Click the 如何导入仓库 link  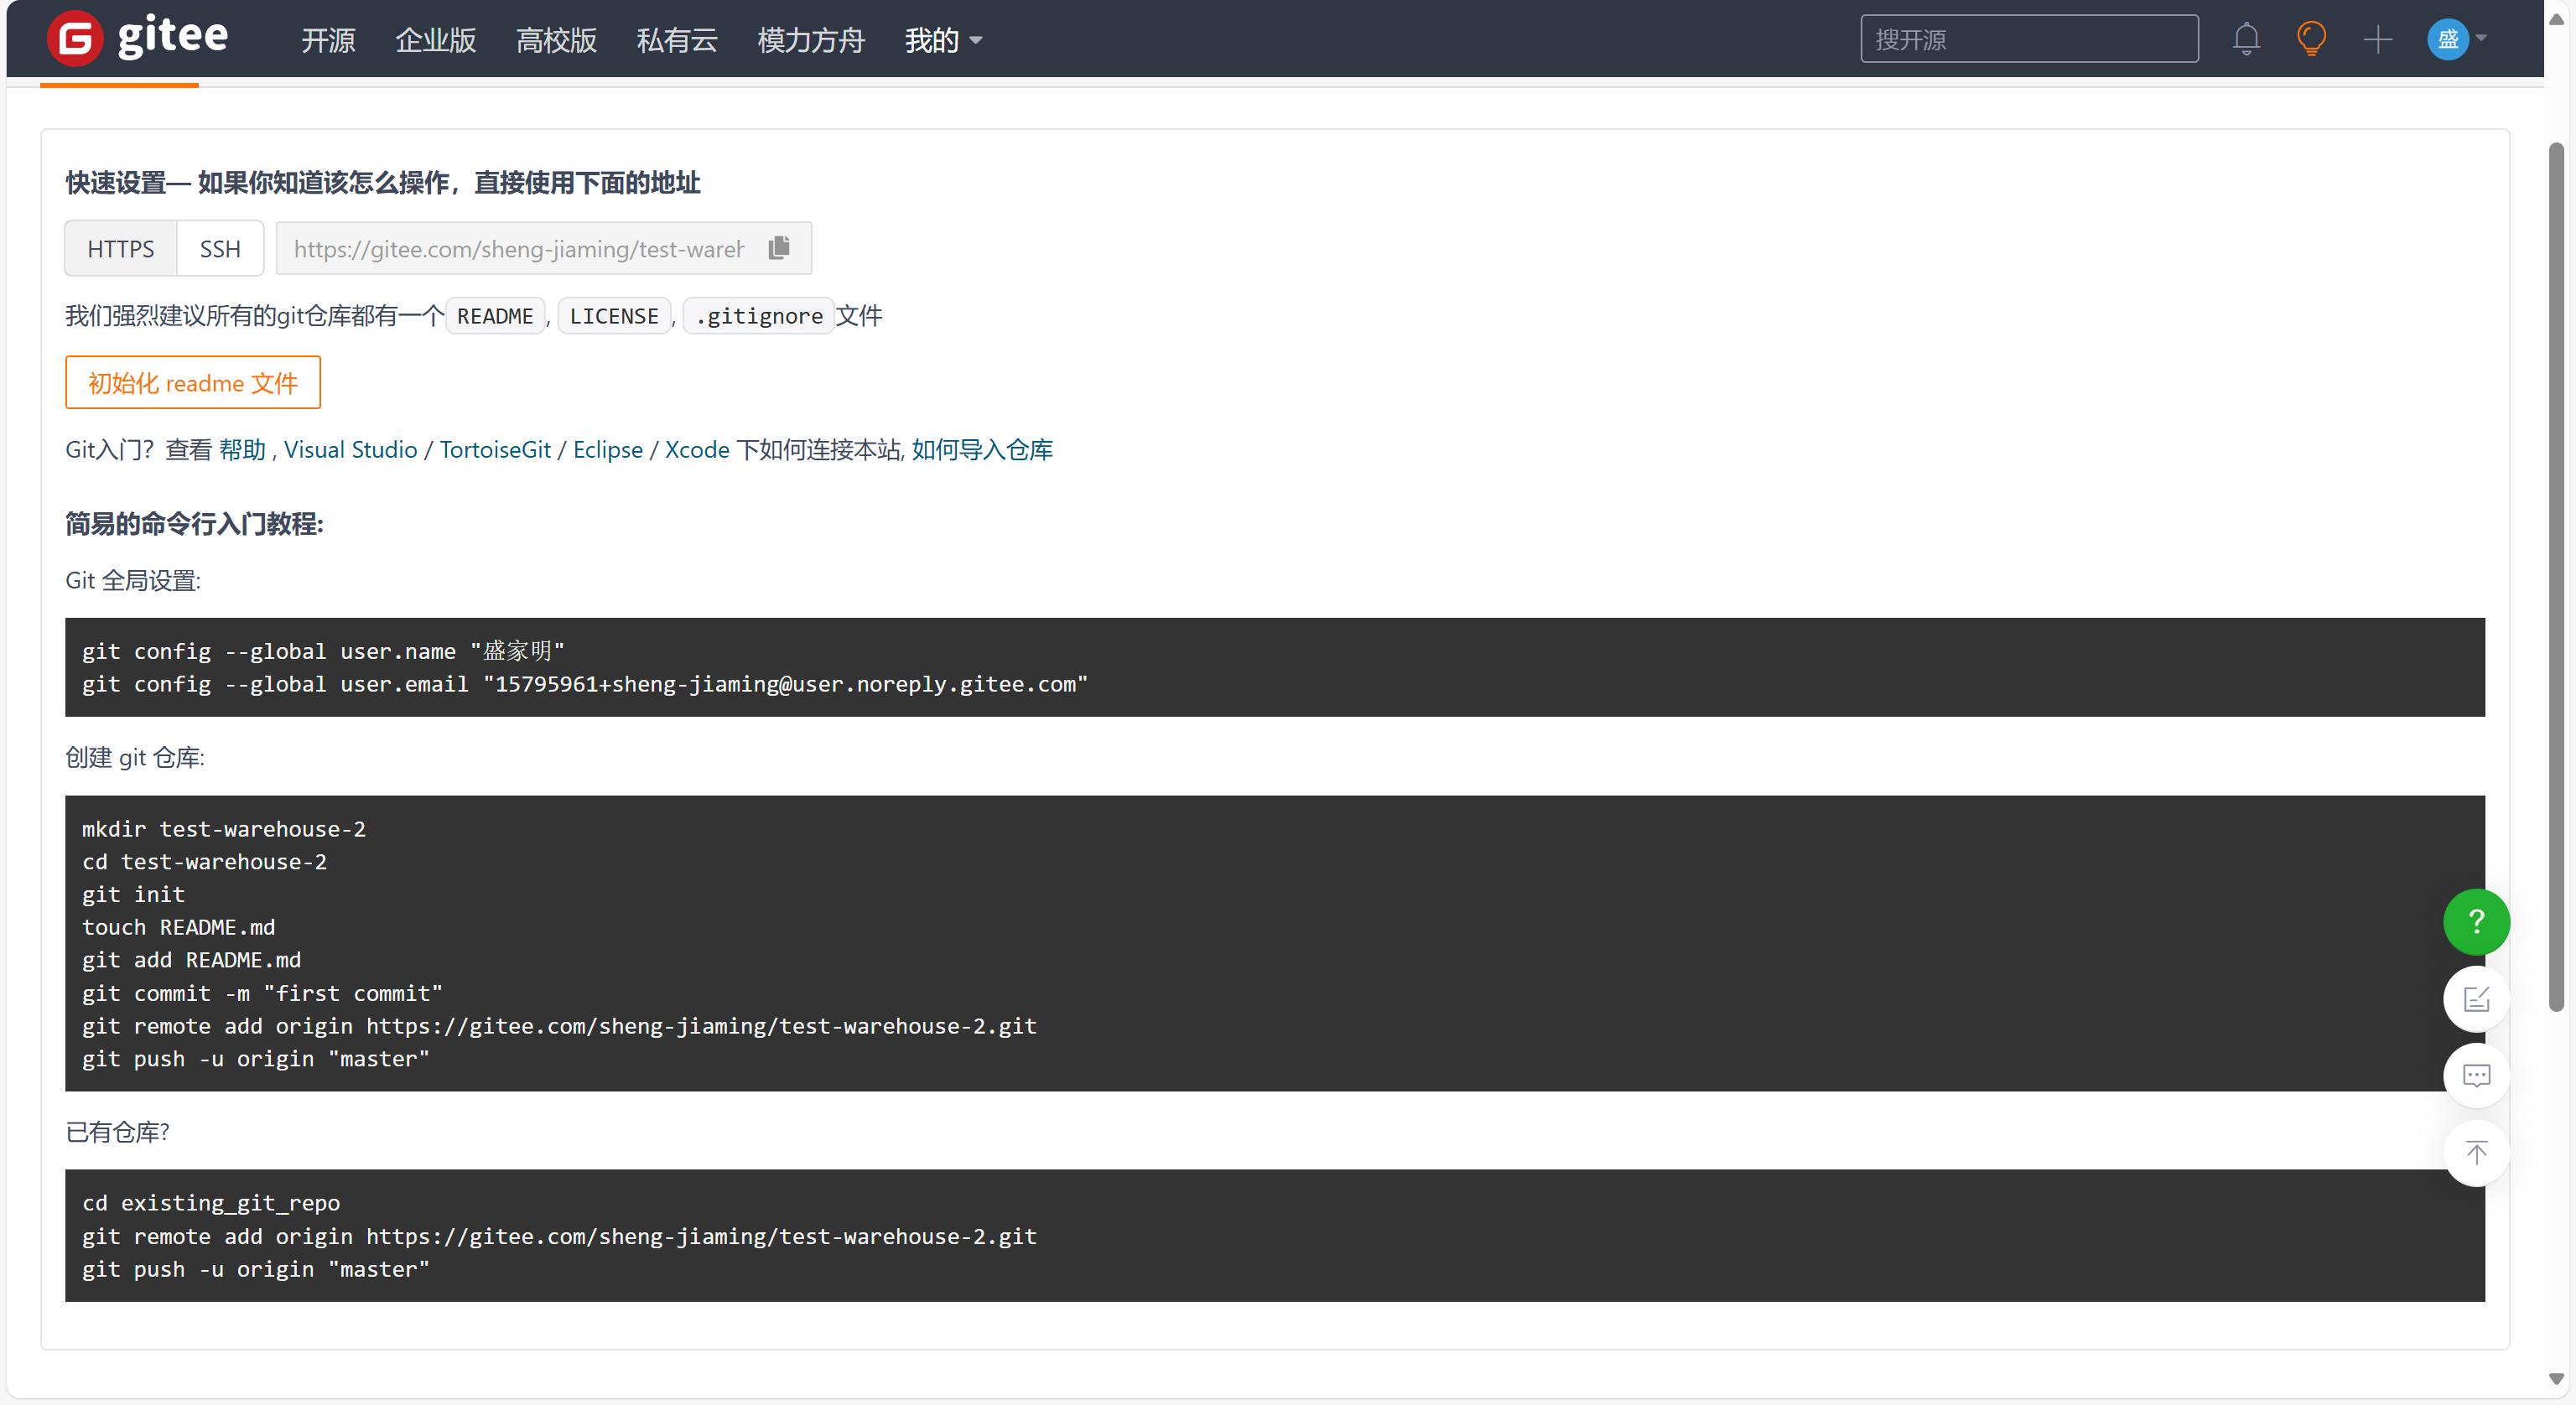coord(981,450)
